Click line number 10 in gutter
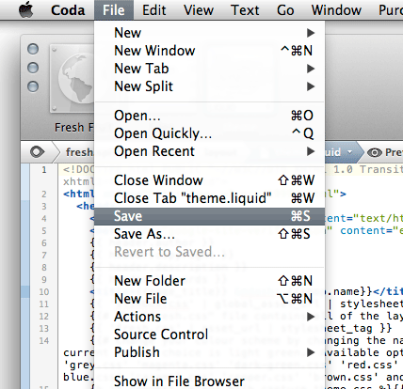The height and width of the screenshot is (389, 403). click(44, 292)
